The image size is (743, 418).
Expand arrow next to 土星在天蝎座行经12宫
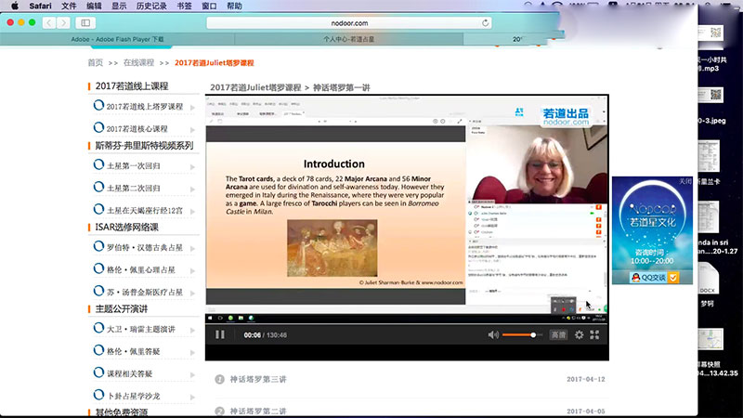193,212
